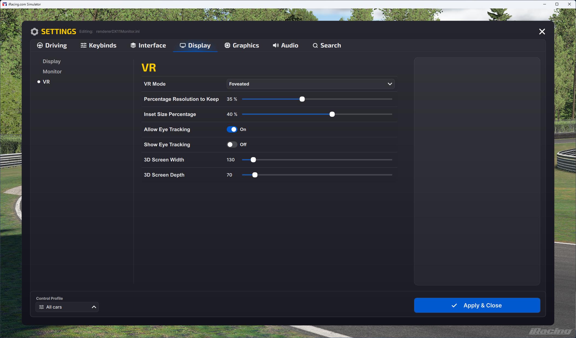Click the steering wheel Driving icon
This screenshot has width=576, height=338.
click(40, 45)
